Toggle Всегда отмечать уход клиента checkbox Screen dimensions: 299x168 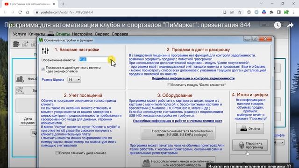(x=57, y=153)
